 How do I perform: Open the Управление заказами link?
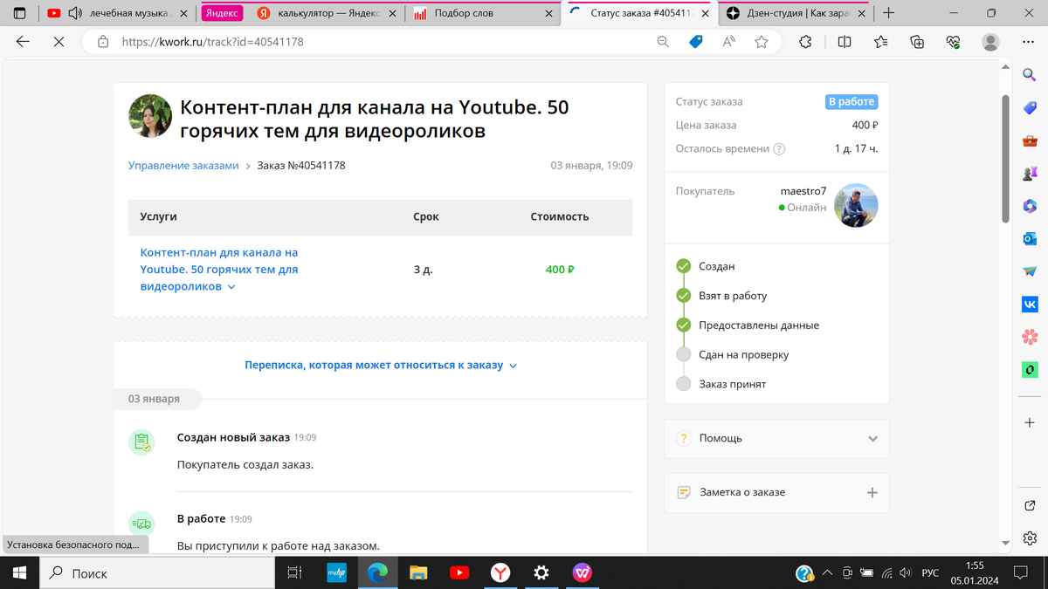click(183, 165)
